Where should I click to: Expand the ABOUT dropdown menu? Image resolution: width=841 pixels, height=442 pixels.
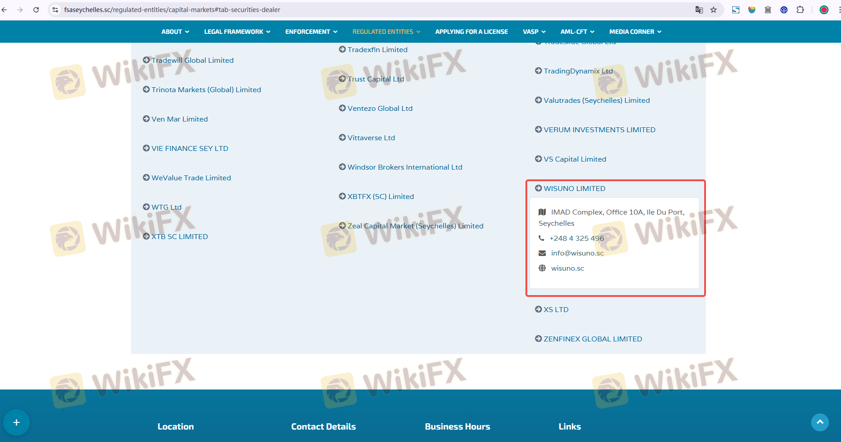[x=175, y=32]
